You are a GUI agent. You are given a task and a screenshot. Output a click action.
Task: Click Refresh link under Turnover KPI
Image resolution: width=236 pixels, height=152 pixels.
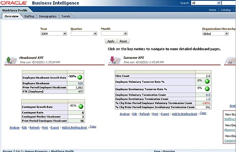pos(145,114)
